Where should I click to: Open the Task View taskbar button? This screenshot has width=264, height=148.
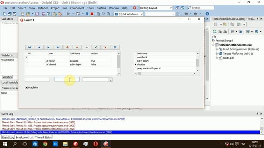point(25,144)
